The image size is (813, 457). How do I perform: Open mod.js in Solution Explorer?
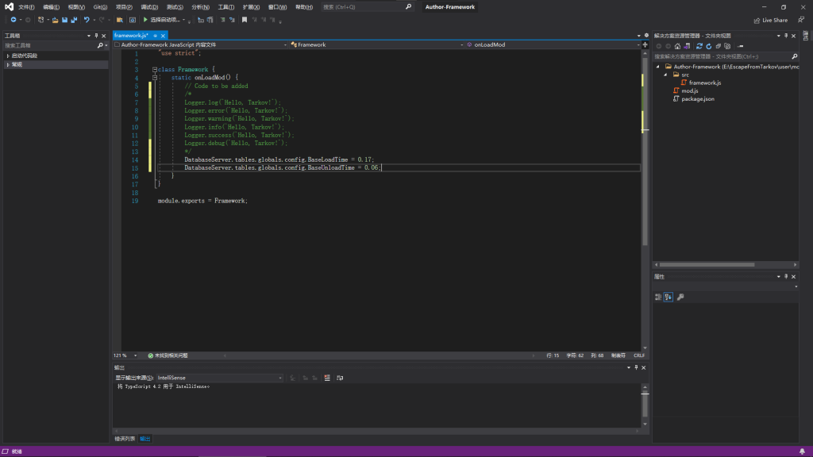pos(690,91)
